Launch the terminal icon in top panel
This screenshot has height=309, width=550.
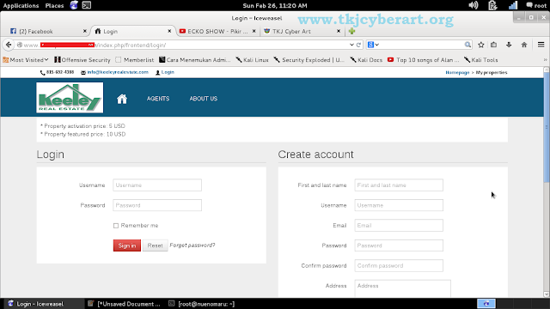point(87,5)
